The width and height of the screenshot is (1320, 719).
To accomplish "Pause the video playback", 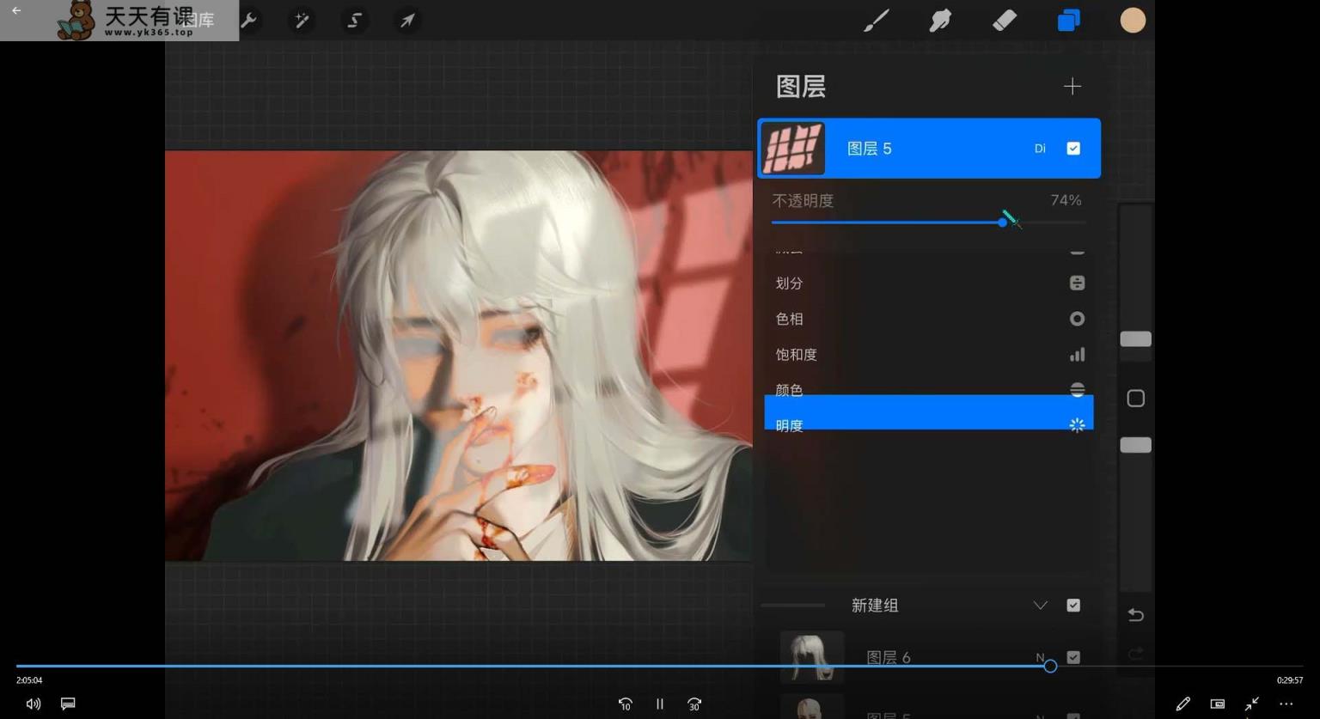I will [x=660, y=704].
